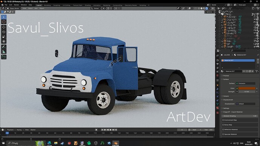Open the File menu
Image resolution: width=260 pixels, height=146 pixels.
6,5
